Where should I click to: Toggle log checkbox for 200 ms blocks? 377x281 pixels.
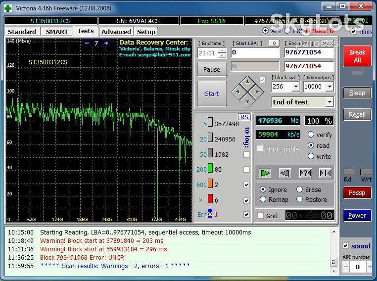[x=246, y=170]
